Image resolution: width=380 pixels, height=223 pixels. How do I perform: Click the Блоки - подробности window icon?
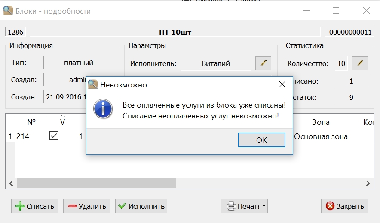point(8,11)
